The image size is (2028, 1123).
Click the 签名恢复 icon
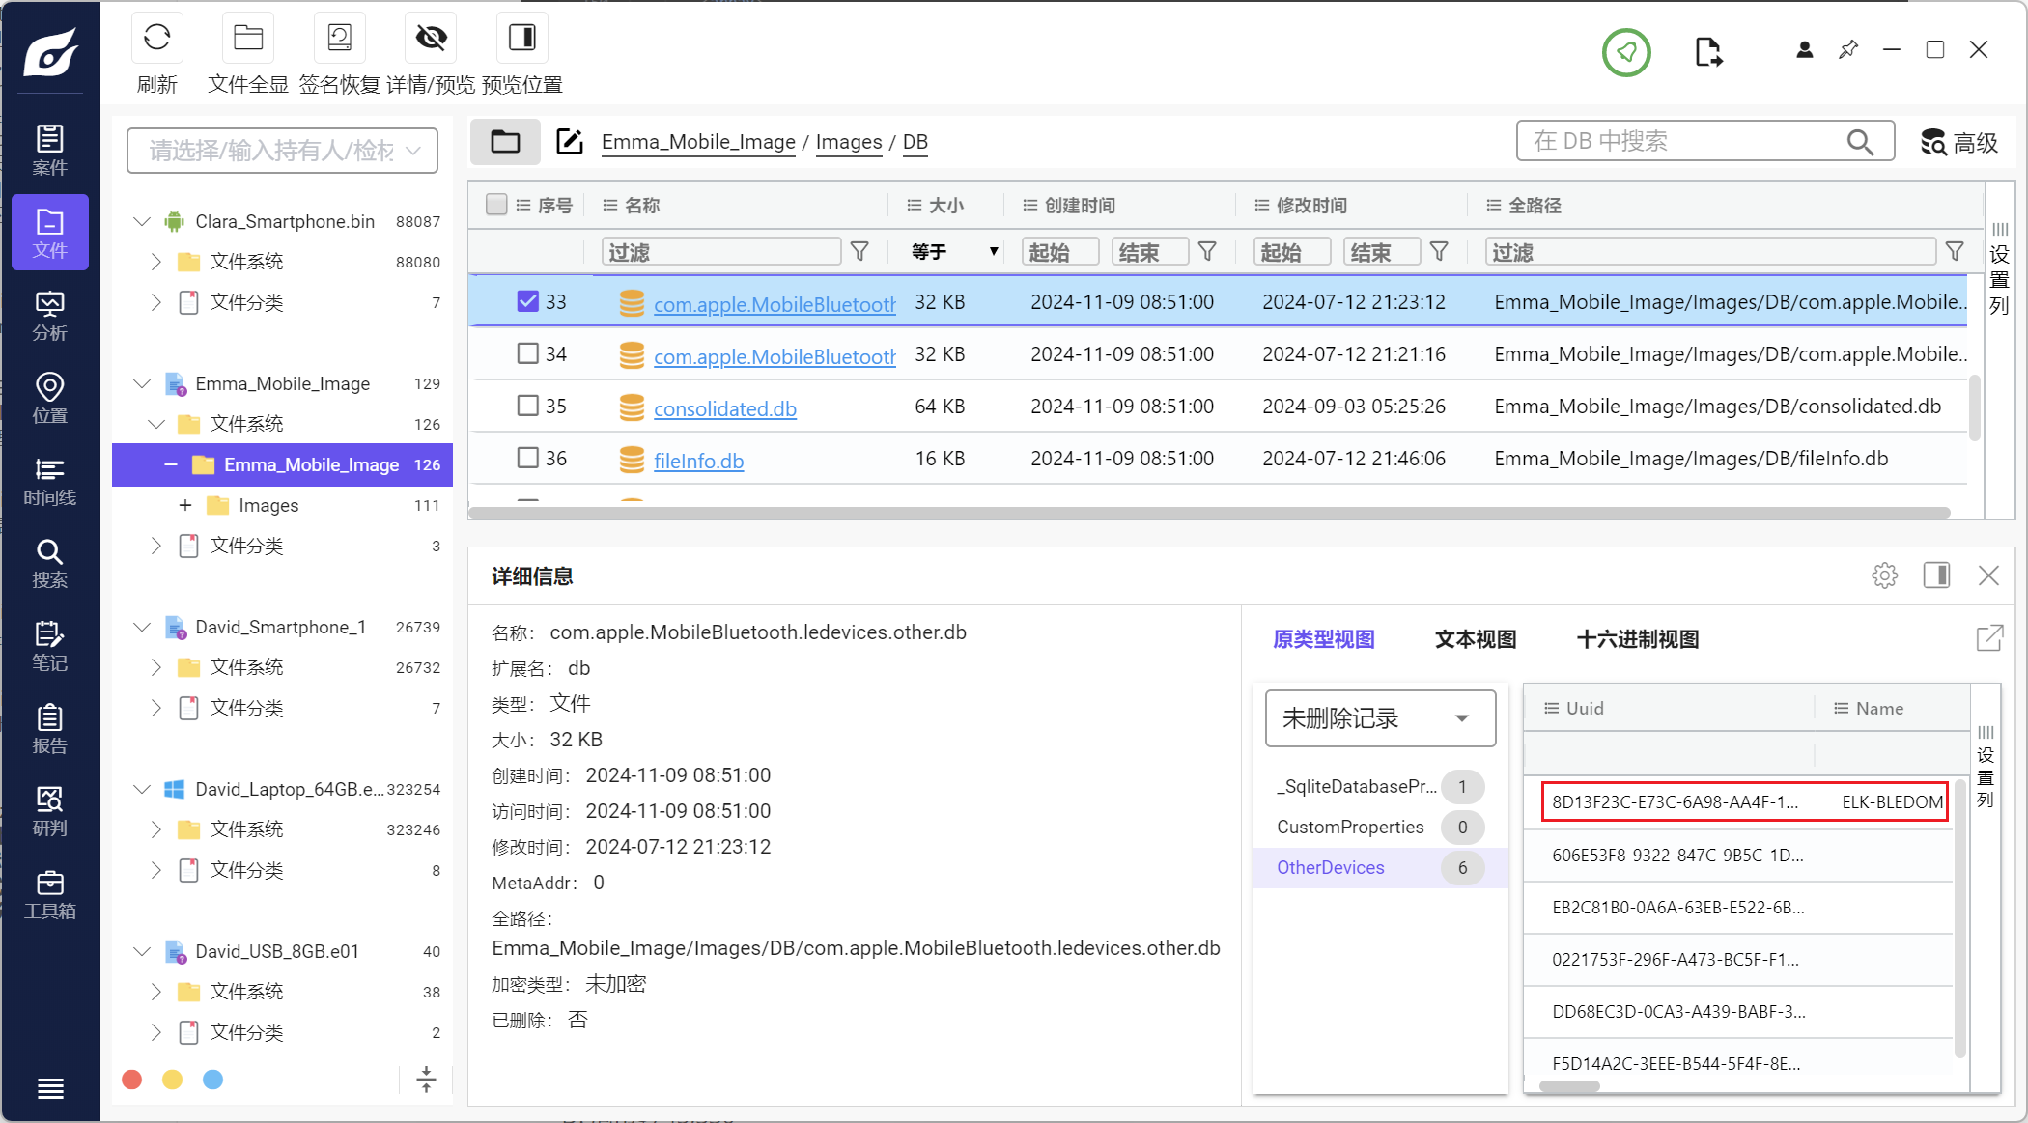pyautogui.click(x=339, y=38)
